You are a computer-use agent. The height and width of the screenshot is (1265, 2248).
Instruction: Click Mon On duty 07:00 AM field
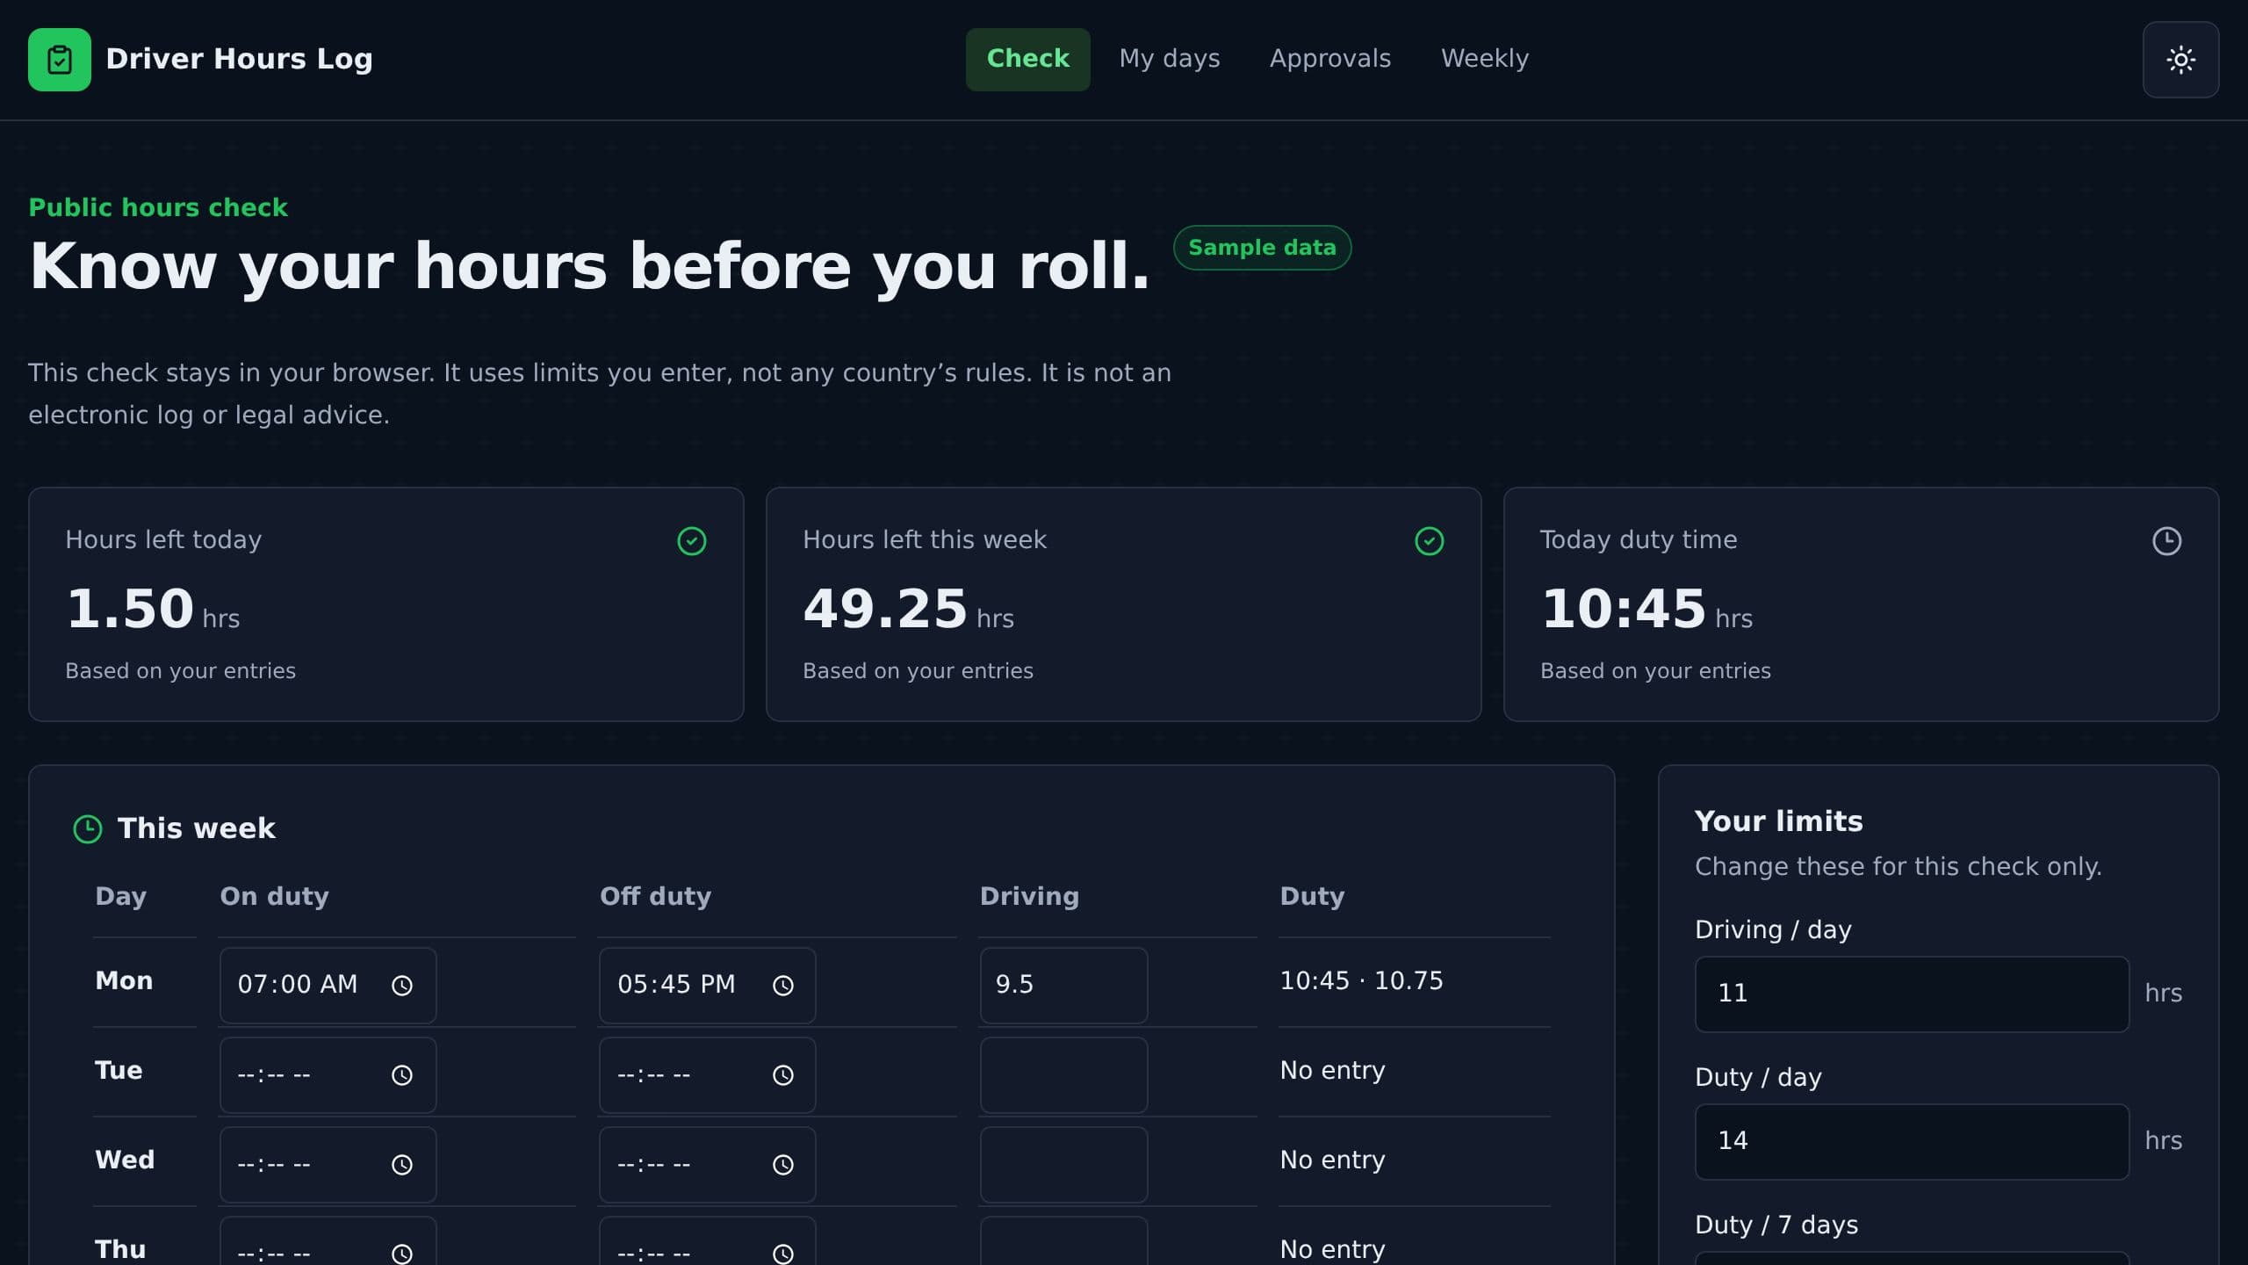click(x=328, y=986)
